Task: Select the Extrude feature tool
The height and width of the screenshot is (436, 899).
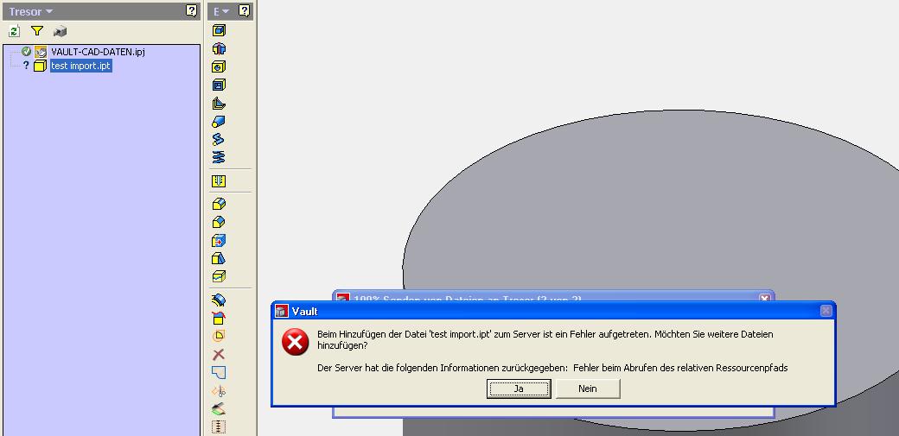Action: [x=219, y=30]
